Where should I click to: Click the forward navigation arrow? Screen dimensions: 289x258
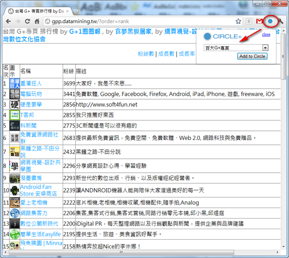tap(18, 22)
